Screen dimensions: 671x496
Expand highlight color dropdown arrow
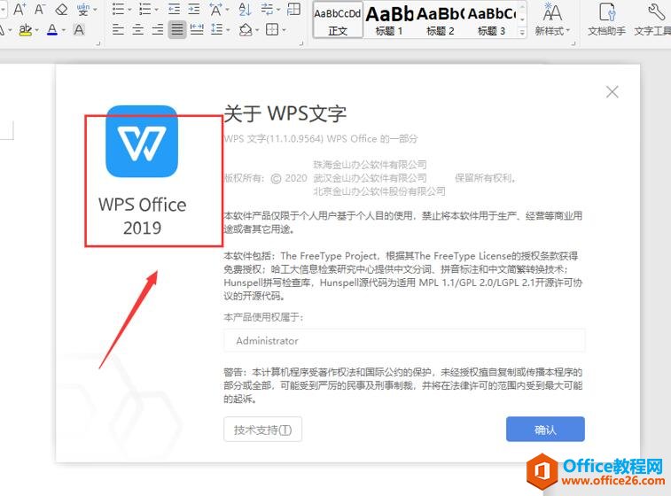[37, 30]
